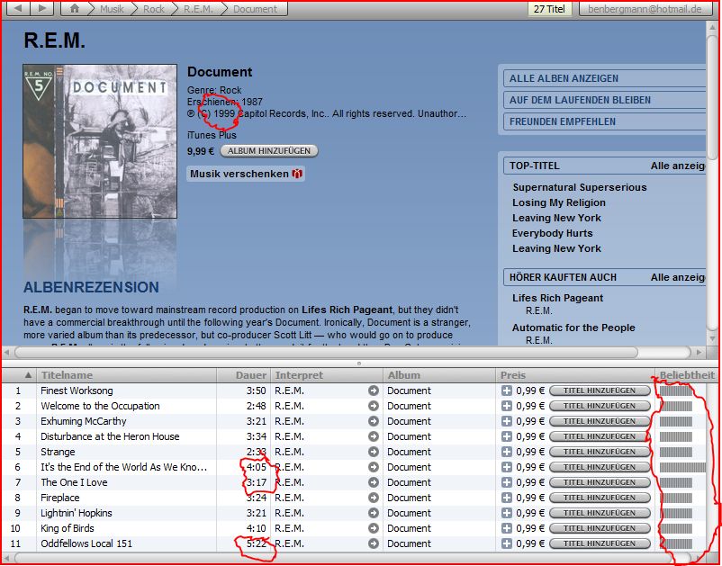Open the iTunes Store home icon
The height and width of the screenshot is (566, 722).
coord(74,8)
